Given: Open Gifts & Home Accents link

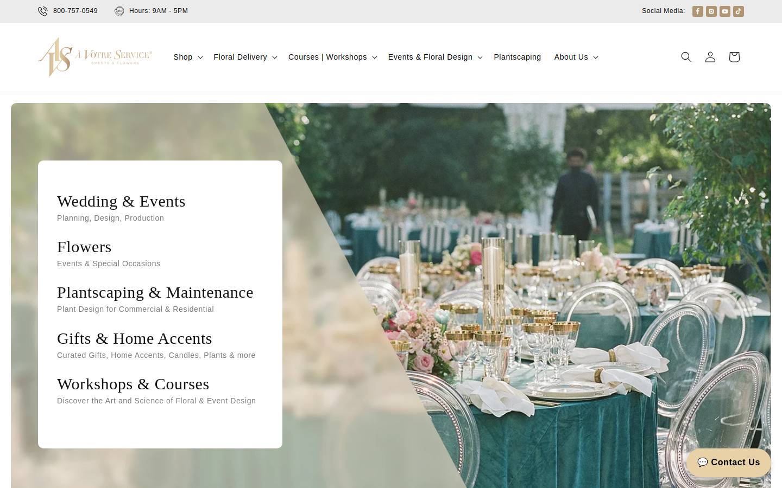Looking at the screenshot, I should (135, 338).
